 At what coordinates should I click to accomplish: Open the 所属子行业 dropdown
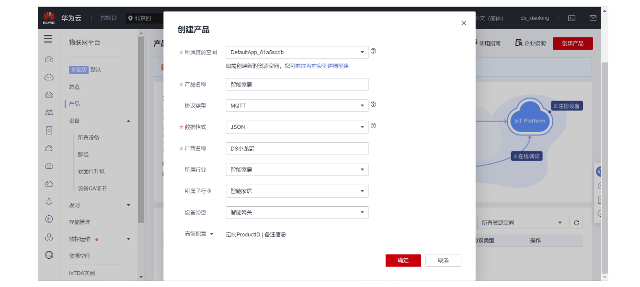[297, 191]
